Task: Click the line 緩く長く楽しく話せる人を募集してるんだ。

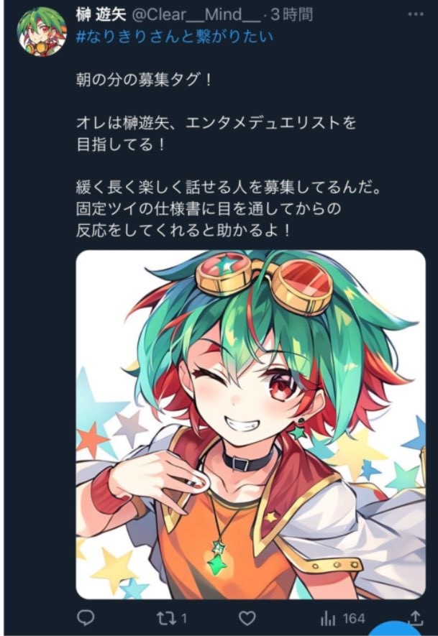Action: pos(228,188)
